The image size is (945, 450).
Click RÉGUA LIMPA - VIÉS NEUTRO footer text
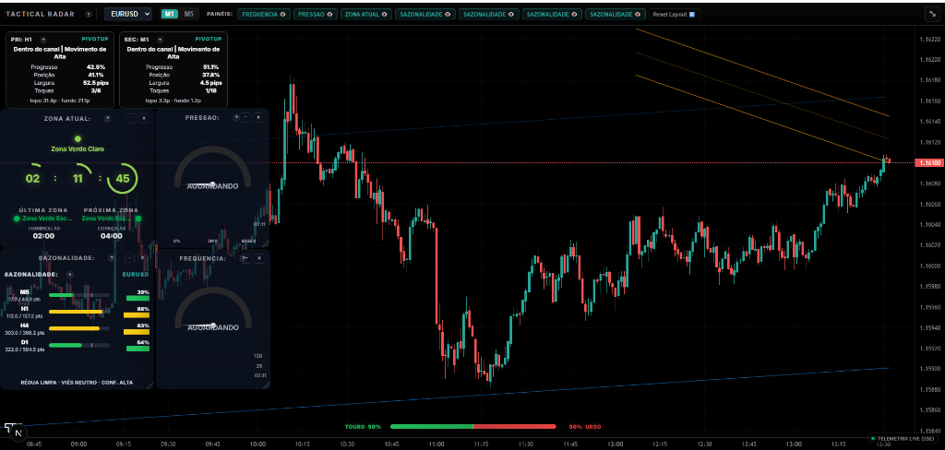click(x=78, y=383)
